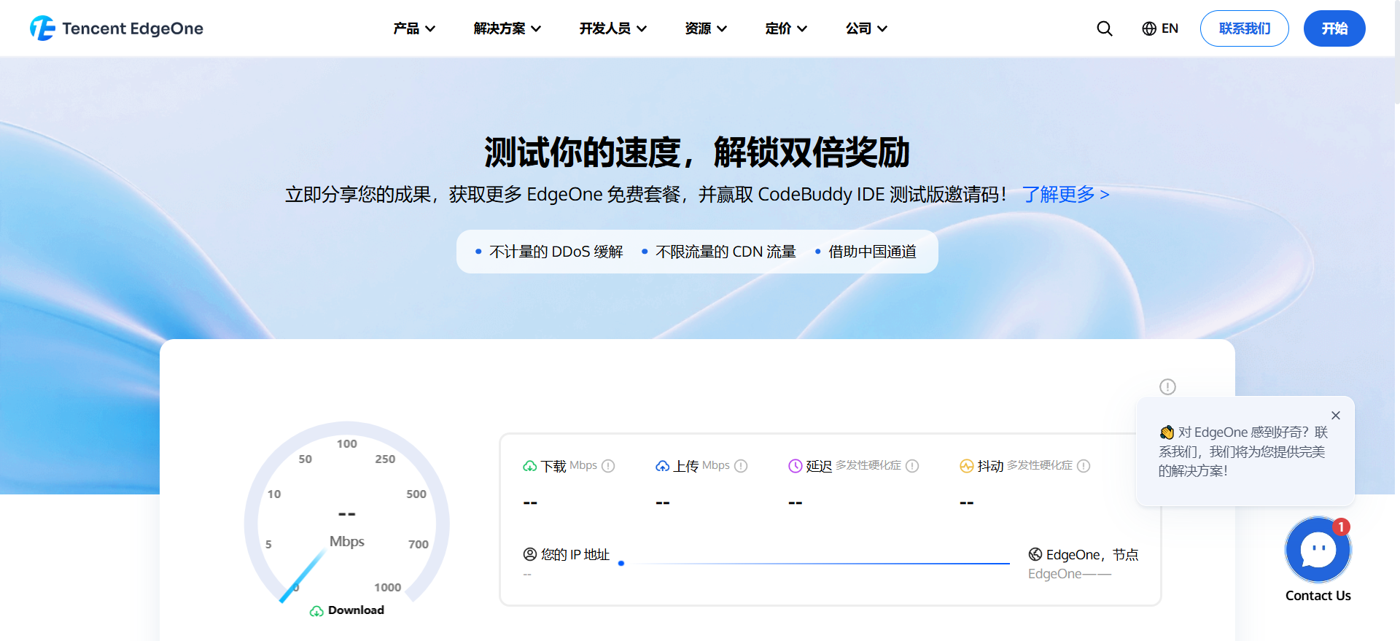This screenshot has height=641, width=1400.
Task: Expand the 公司 menu
Action: click(866, 28)
